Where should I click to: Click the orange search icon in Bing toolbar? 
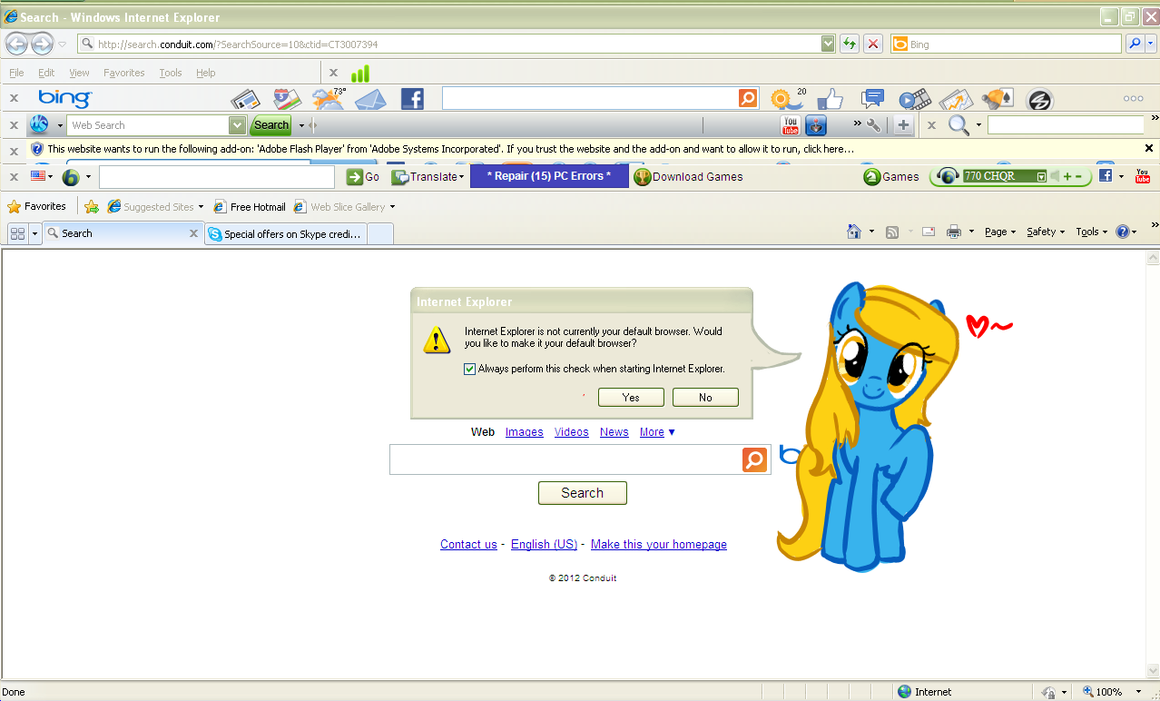click(x=748, y=98)
